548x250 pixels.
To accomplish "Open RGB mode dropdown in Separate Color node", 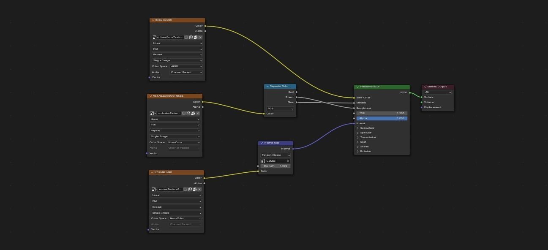I will tap(280, 109).
